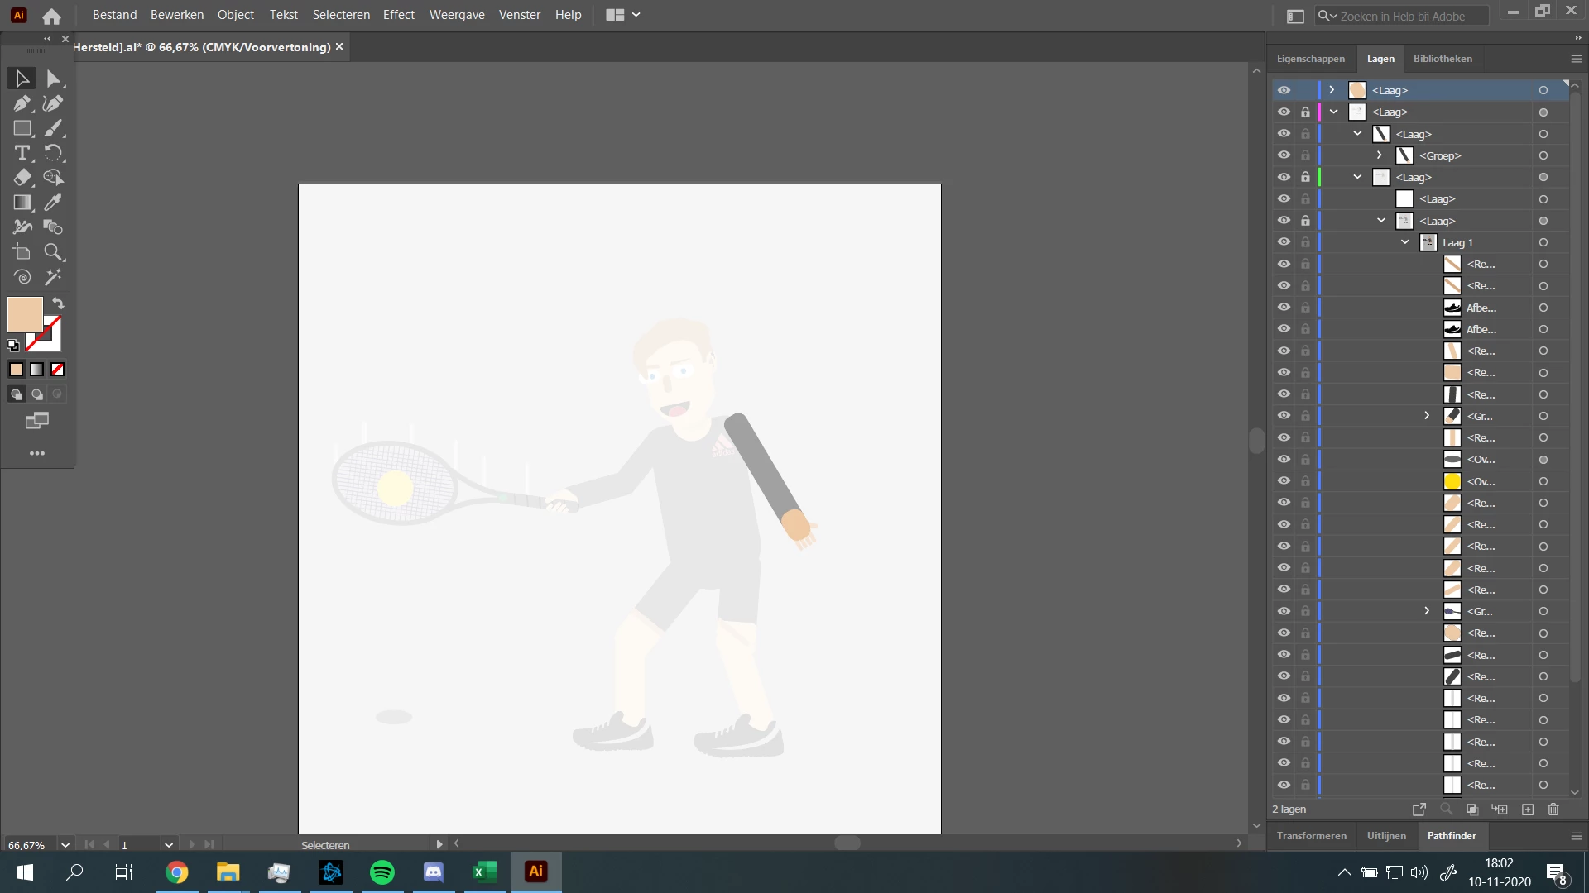Click the skin-tone fill color swatch
Screen dimensions: 1589x893
pyautogui.click(x=25, y=314)
